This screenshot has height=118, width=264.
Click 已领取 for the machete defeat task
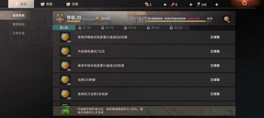click(215, 94)
